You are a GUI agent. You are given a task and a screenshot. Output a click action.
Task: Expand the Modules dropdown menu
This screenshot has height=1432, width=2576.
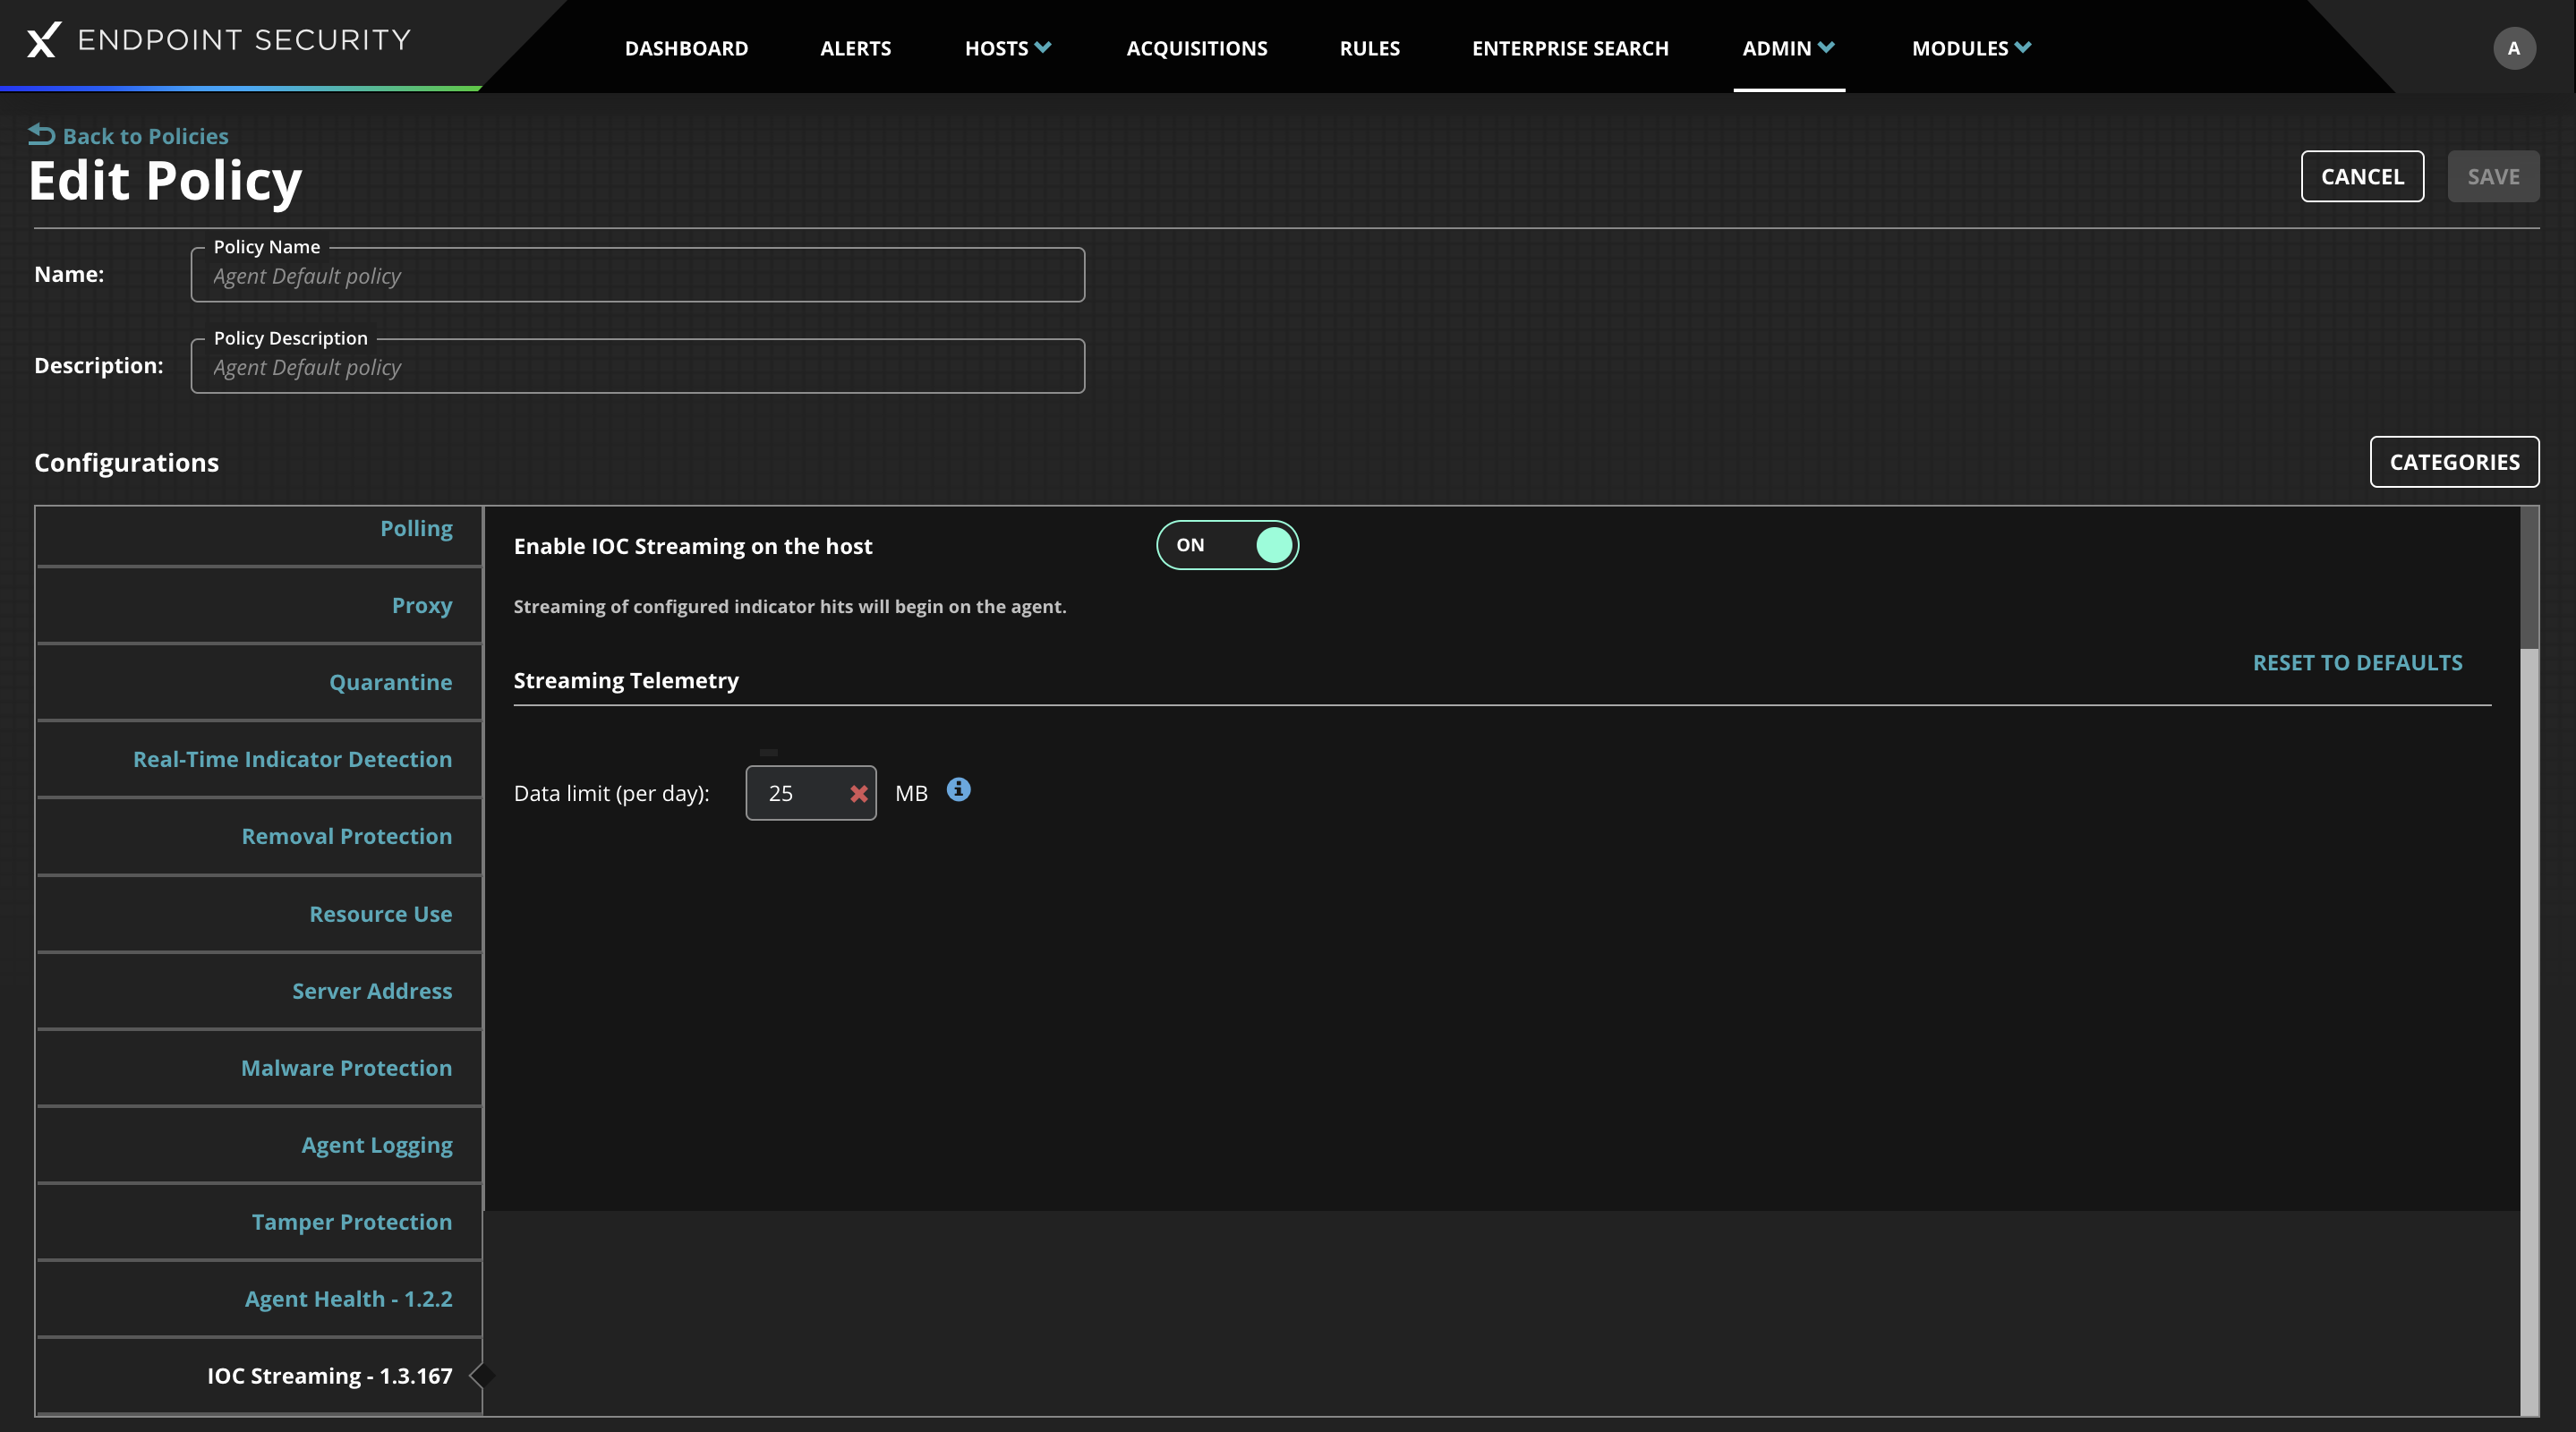click(1971, 48)
